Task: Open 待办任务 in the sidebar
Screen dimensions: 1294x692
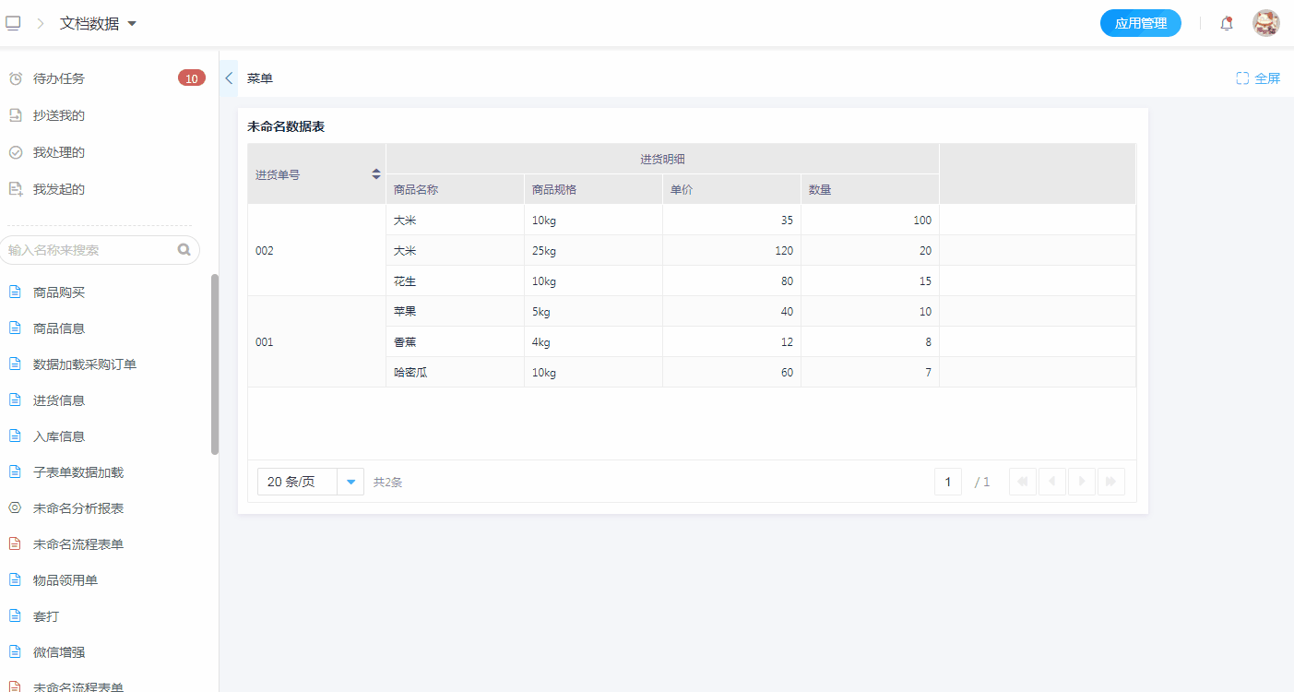Action: (x=59, y=78)
